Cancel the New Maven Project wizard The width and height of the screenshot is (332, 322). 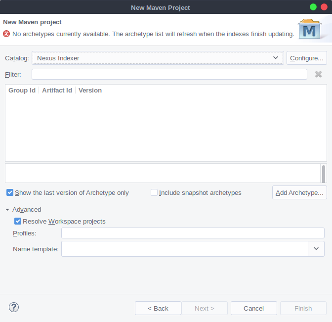253,308
